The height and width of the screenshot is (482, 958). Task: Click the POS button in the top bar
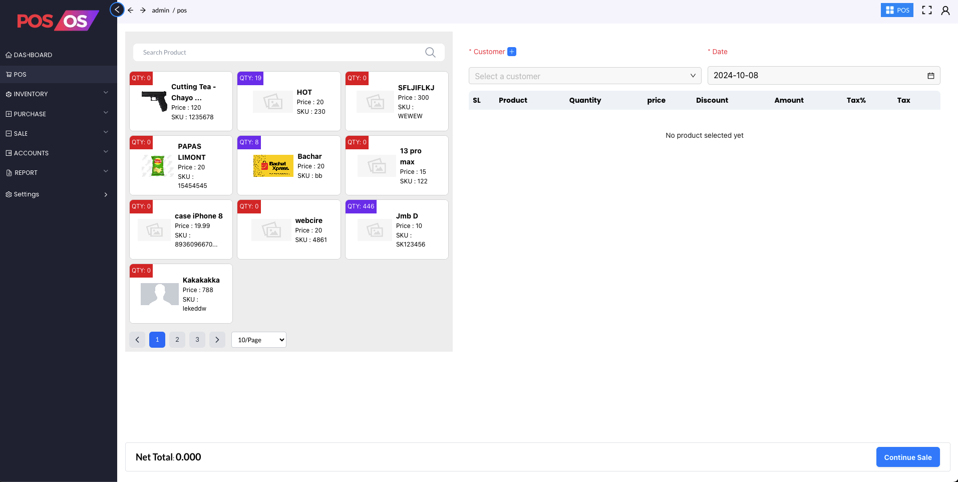coord(897,10)
